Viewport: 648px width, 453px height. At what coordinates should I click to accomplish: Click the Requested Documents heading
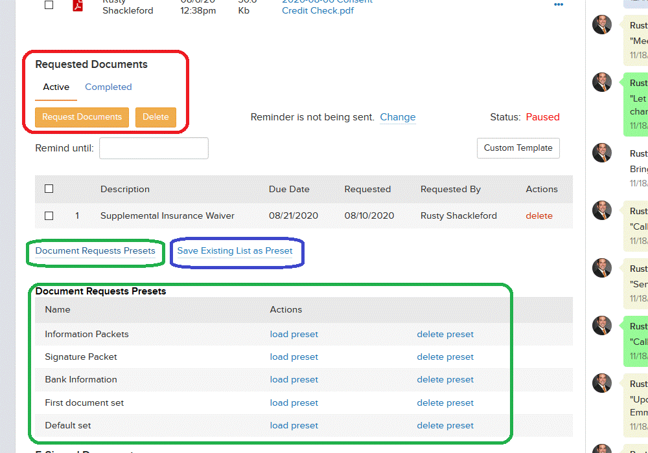click(x=91, y=64)
